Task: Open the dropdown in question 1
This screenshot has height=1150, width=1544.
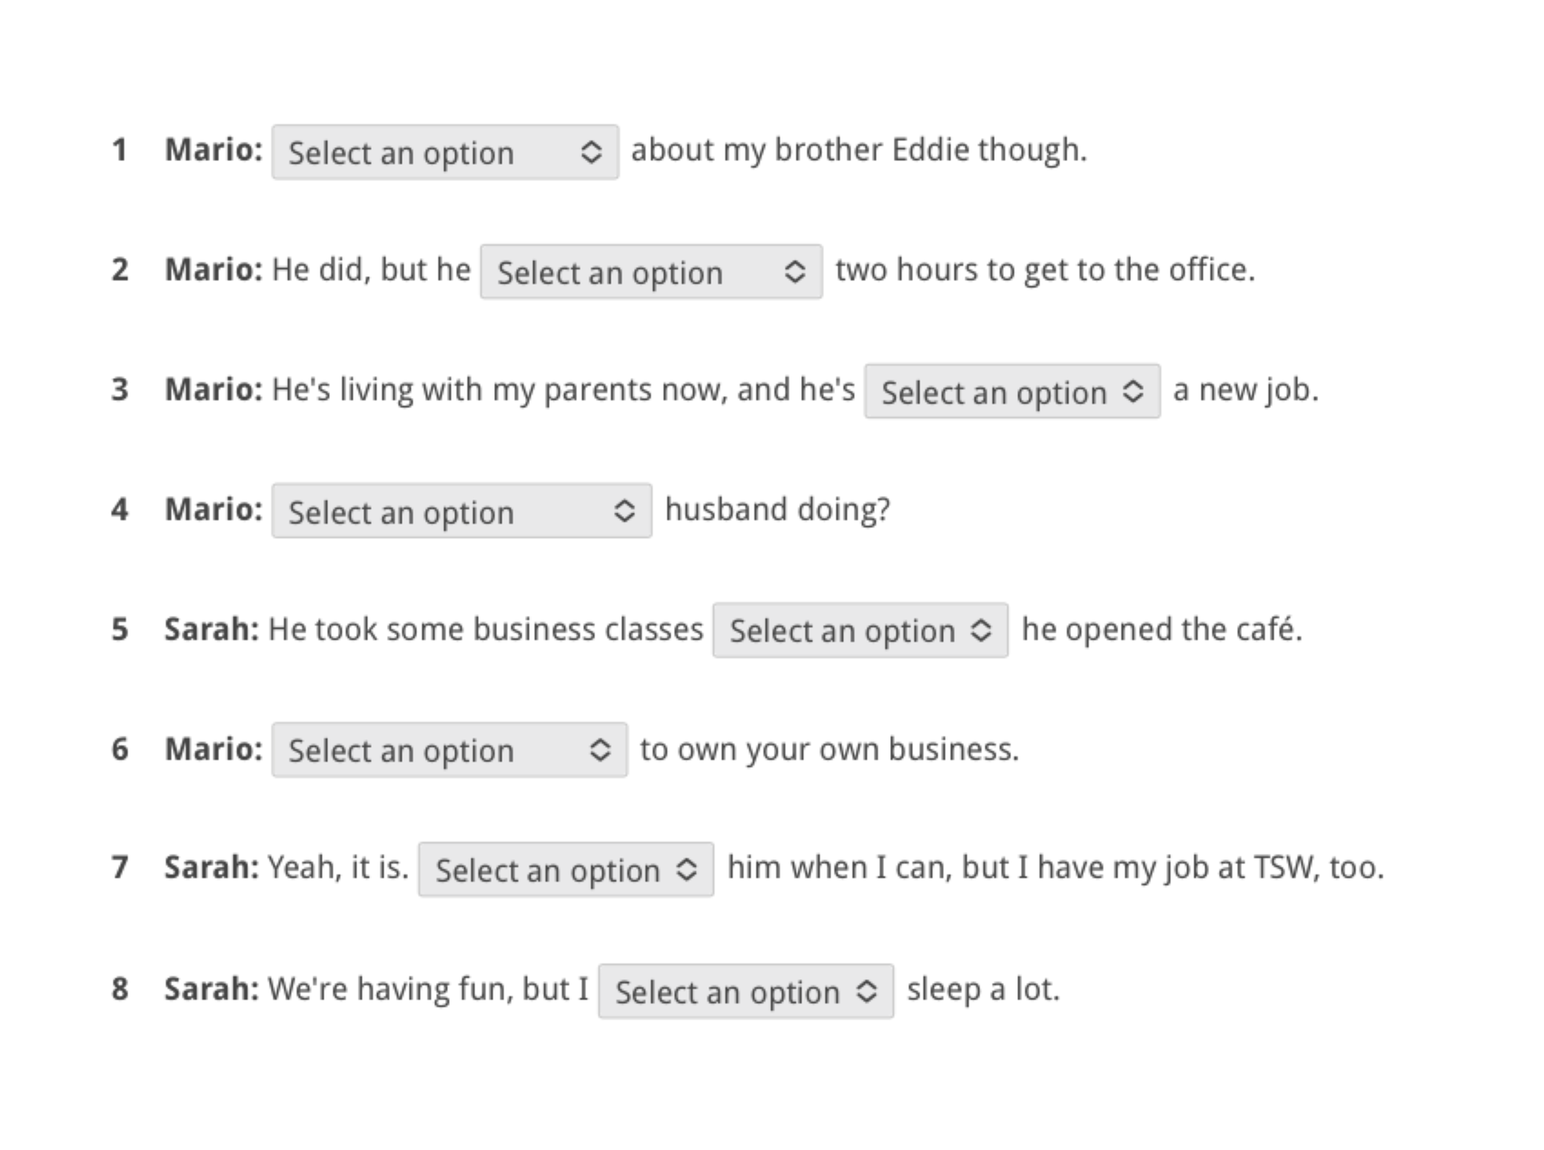Action: [x=443, y=153]
